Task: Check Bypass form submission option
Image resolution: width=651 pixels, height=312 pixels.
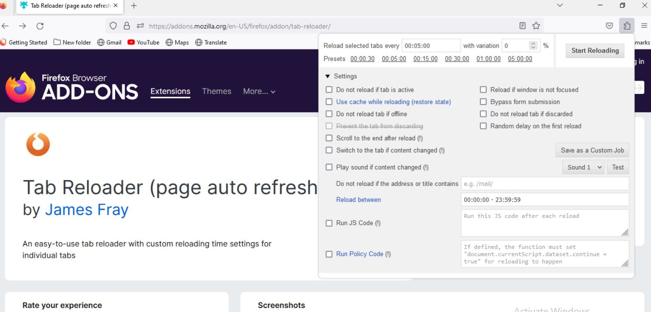Action: click(x=483, y=102)
